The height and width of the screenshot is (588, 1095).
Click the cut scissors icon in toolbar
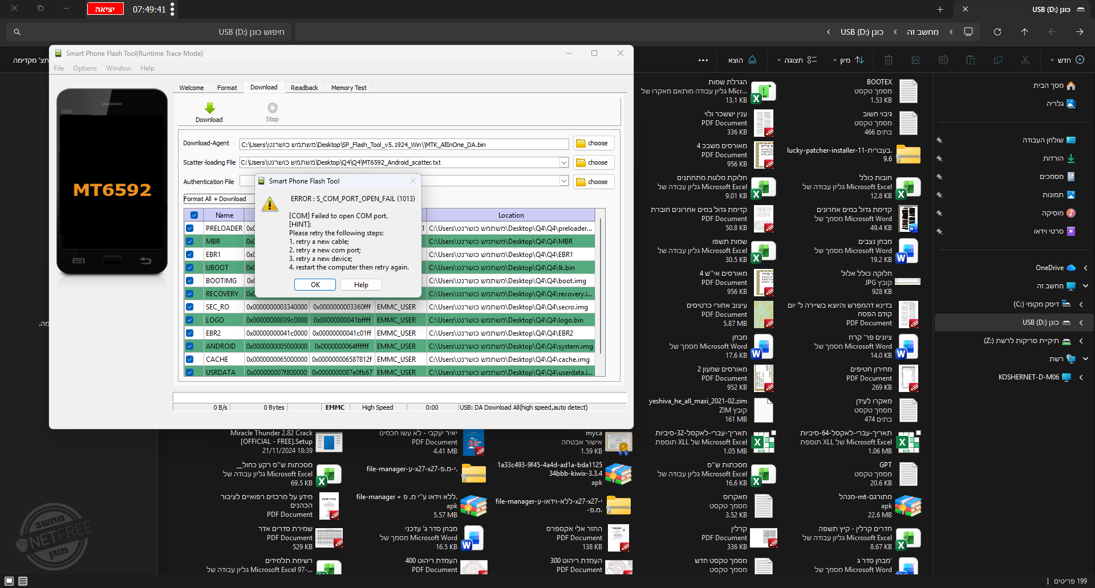click(x=1025, y=60)
